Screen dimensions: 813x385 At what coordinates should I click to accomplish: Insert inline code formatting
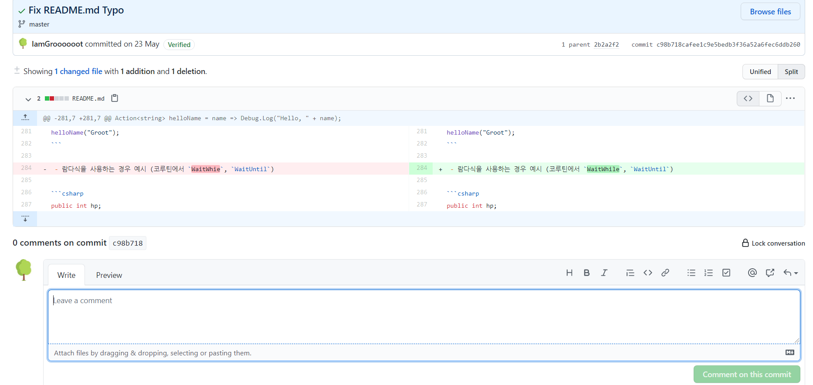647,273
